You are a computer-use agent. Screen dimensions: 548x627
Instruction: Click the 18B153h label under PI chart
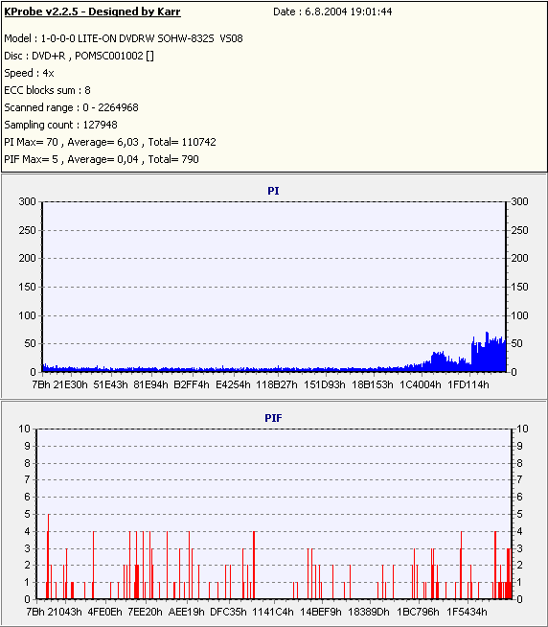[x=373, y=384]
